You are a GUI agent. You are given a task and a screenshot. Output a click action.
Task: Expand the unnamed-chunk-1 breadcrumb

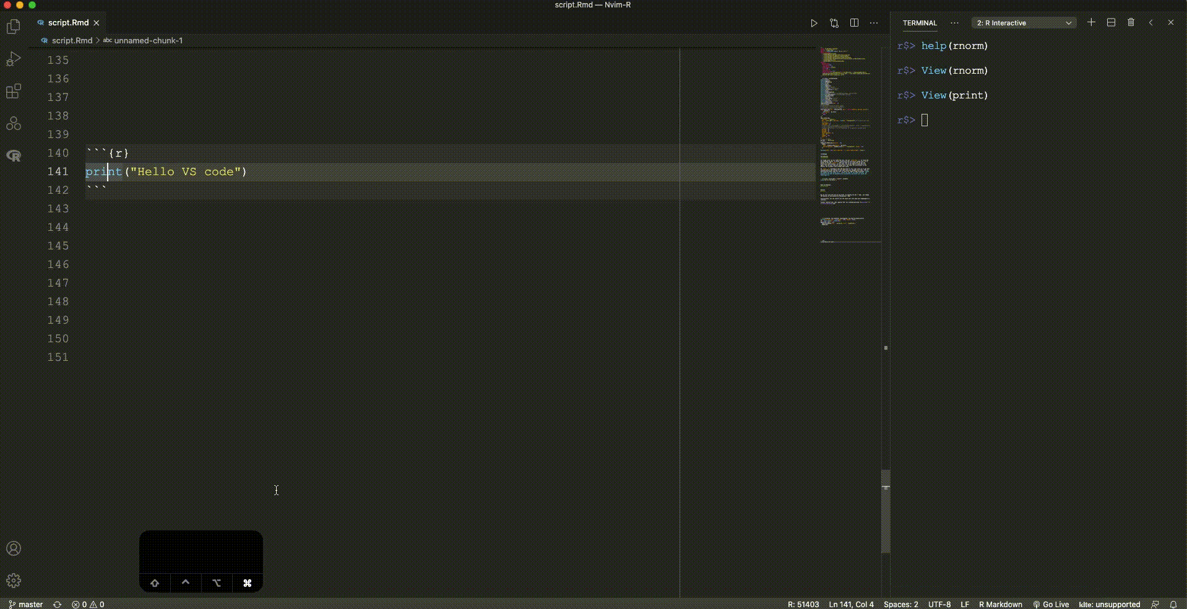coord(143,40)
